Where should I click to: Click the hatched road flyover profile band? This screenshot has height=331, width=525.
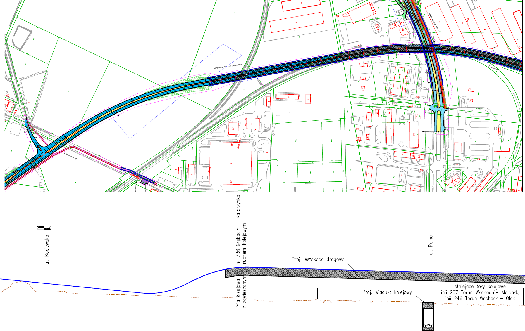(374, 275)
